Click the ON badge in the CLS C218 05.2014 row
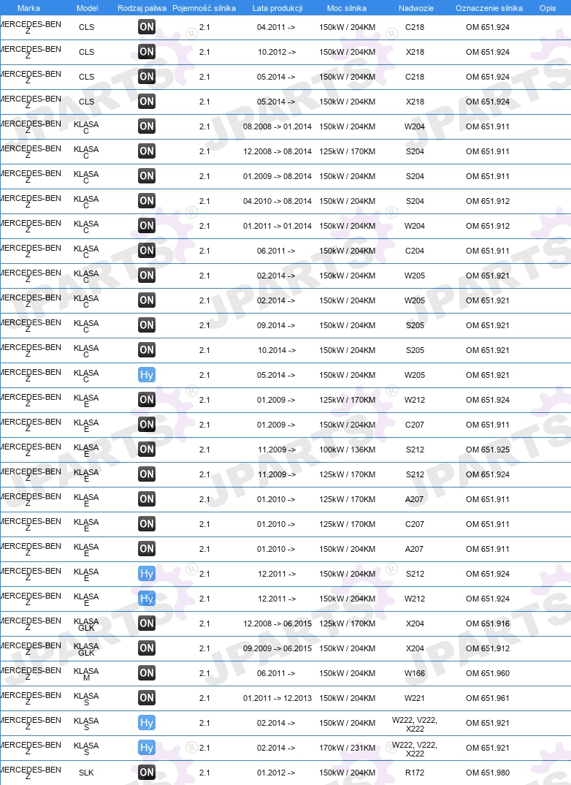 147,77
